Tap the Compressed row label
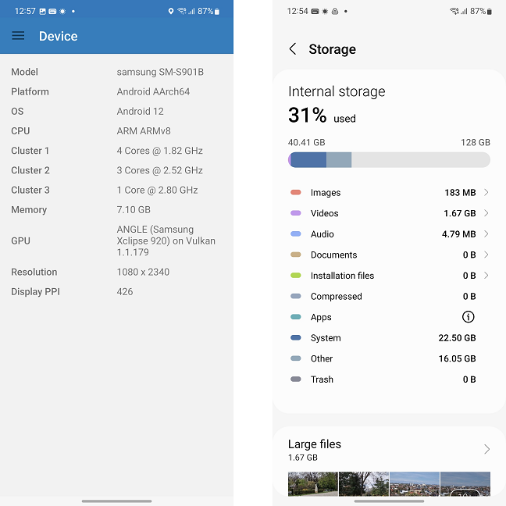 (337, 296)
